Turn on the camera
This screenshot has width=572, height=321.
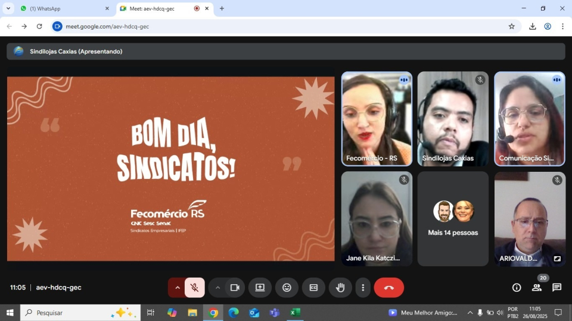coord(235,288)
